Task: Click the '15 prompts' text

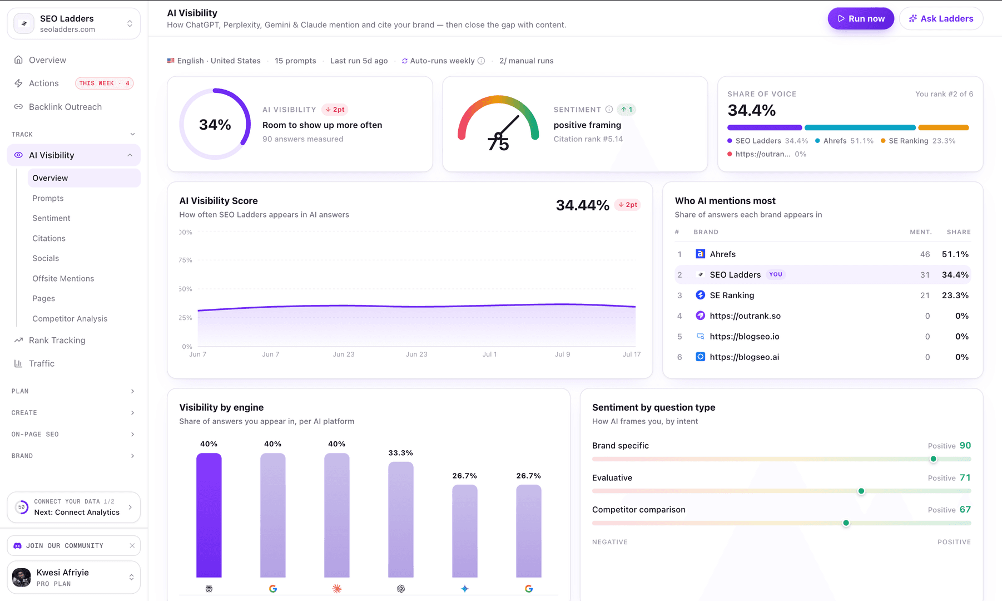Action: point(295,61)
